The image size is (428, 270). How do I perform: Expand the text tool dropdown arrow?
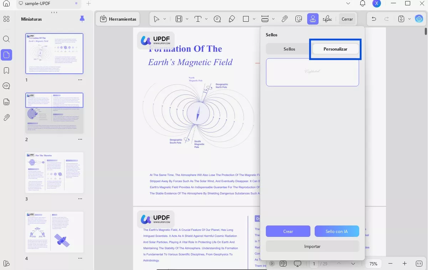click(x=206, y=19)
